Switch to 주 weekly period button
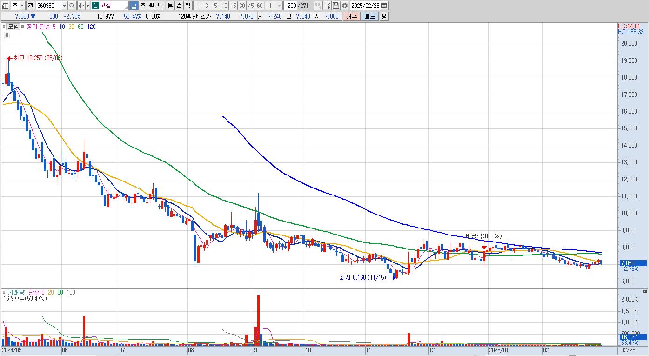Viewport: 649px width, 356px height. click(x=142, y=6)
